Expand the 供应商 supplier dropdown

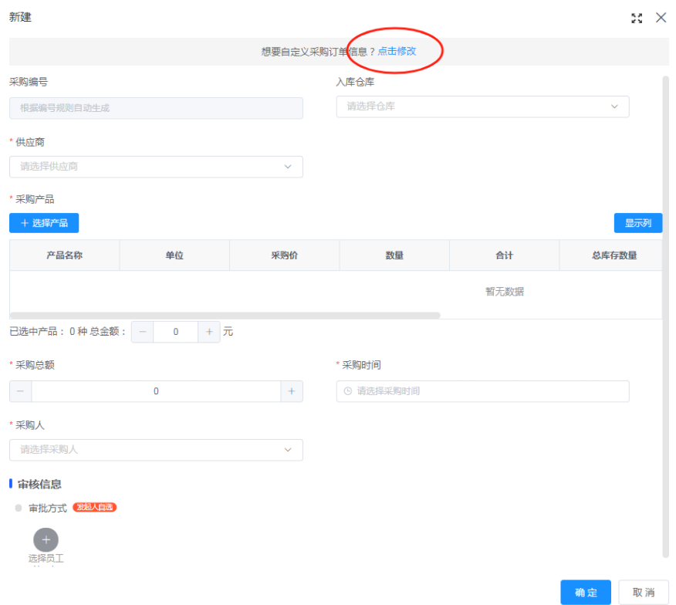[156, 167]
